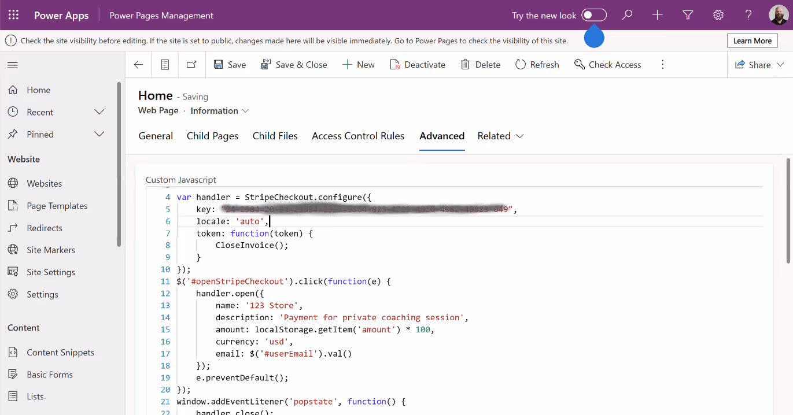Click the '123 Store' name string
The height and width of the screenshot is (415, 793).
click(272, 305)
